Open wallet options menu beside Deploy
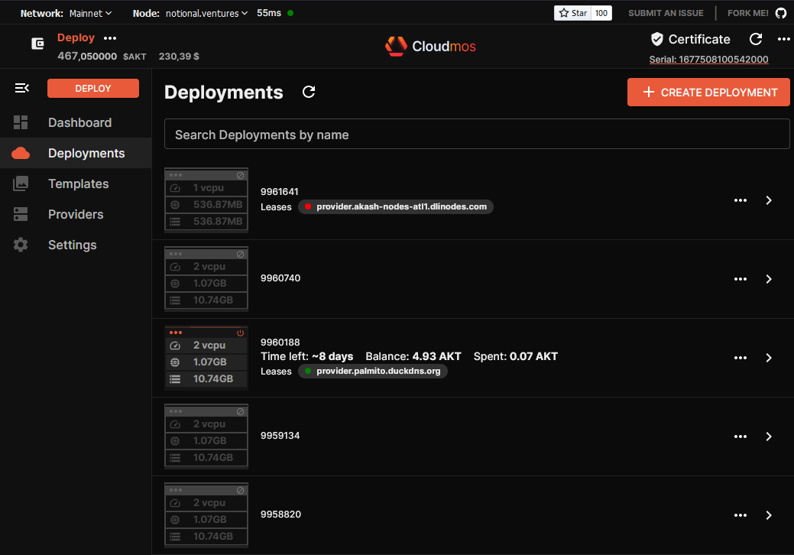Image resolution: width=794 pixels, height=555 pixels. point(110,38)
